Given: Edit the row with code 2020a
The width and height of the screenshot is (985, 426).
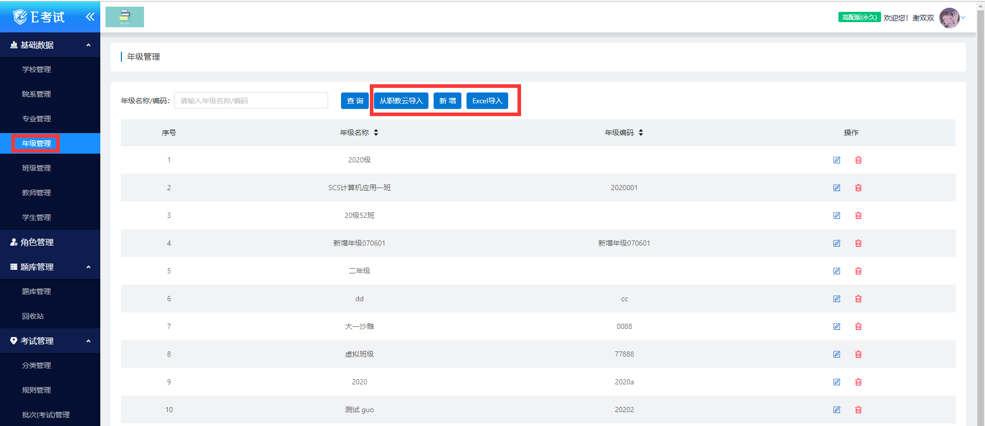Looking at the screenshot, I should pyautogui.click(x=837, y=382).
